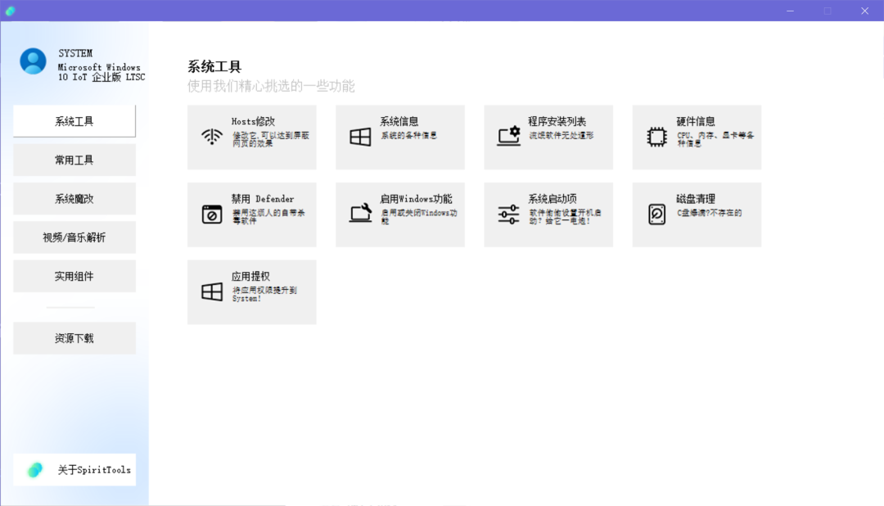
Task: Click the SYSTEM username text
Action: pos(75,53)
